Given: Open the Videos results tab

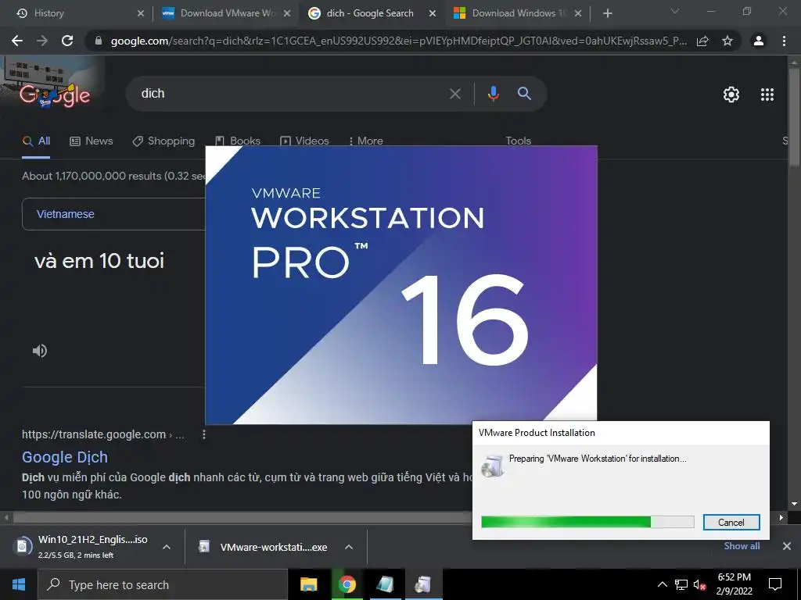Looking at the screenshot, I should coord(304,141).
